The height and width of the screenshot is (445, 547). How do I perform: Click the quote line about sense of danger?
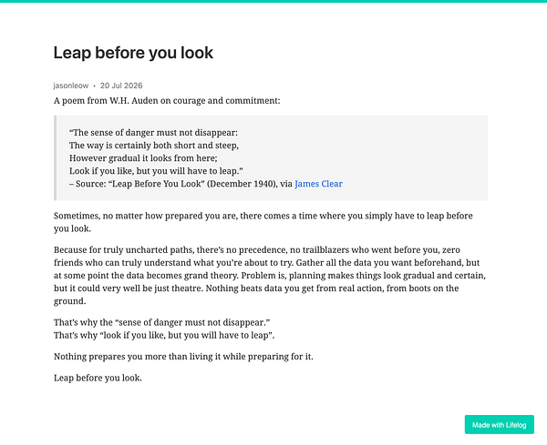[153, 133]
